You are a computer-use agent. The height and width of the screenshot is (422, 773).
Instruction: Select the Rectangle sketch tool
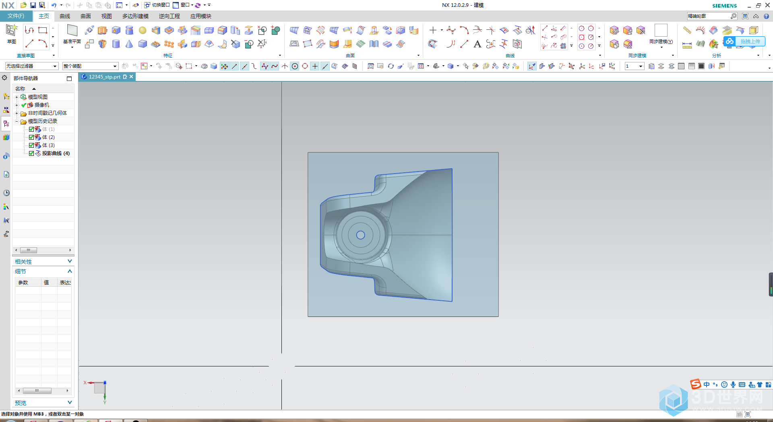tap(43, 30)
